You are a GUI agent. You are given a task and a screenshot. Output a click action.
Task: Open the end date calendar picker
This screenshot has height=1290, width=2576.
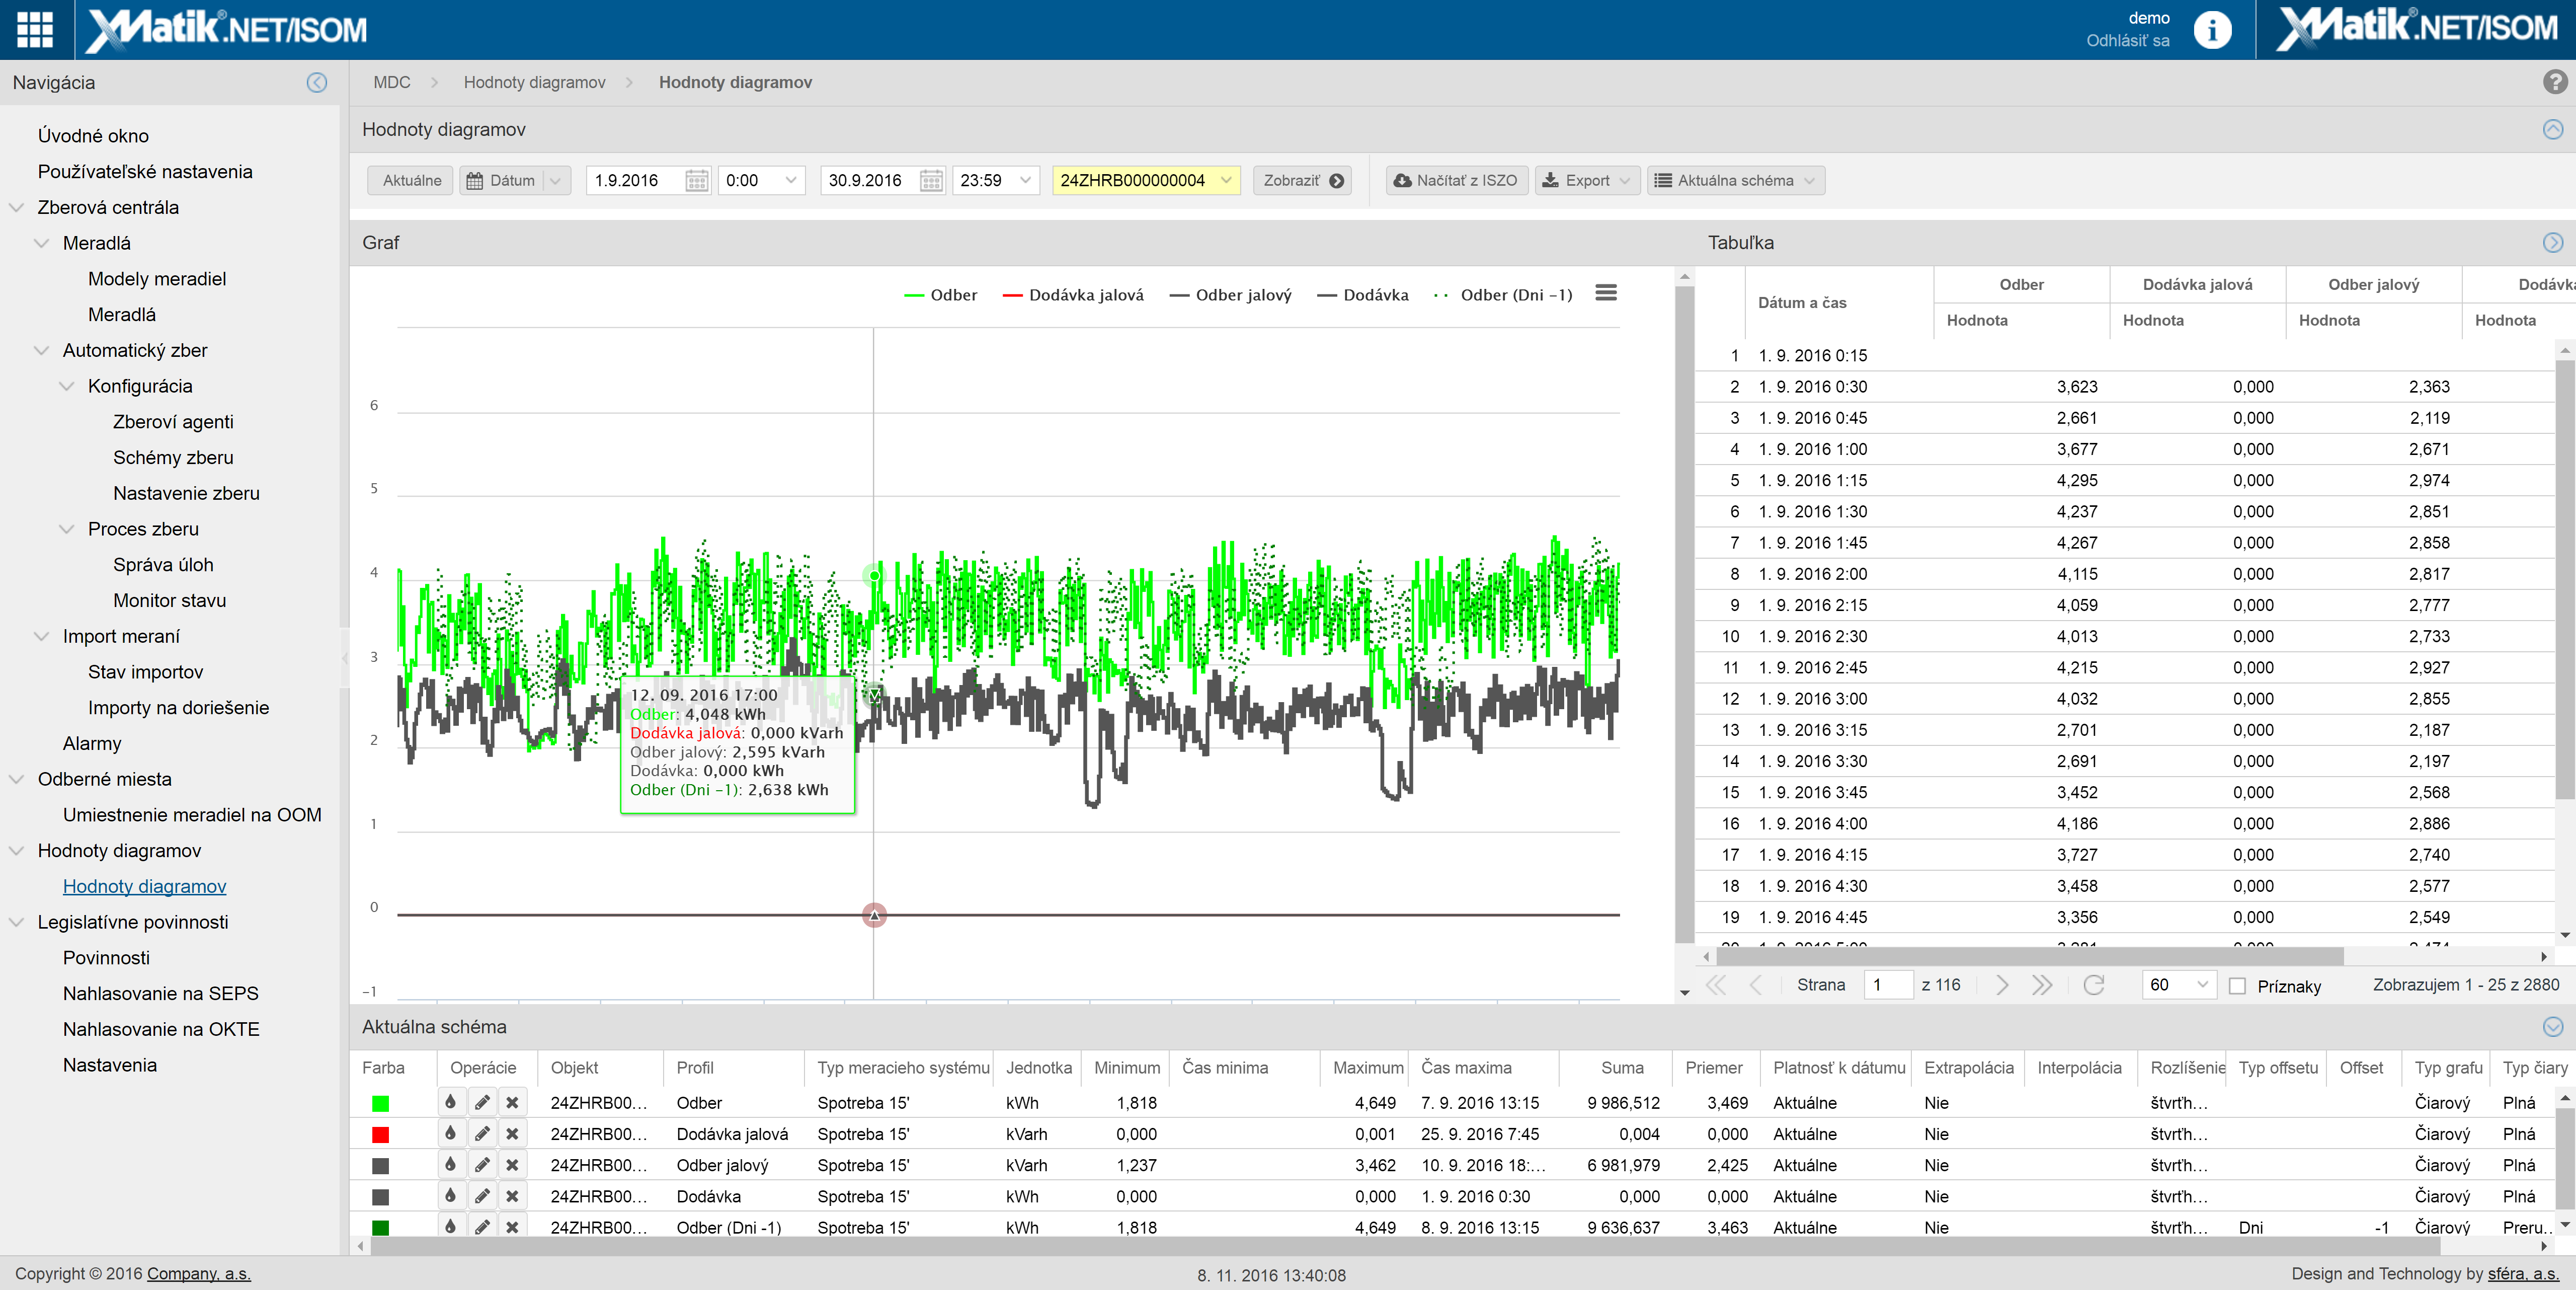931,180
